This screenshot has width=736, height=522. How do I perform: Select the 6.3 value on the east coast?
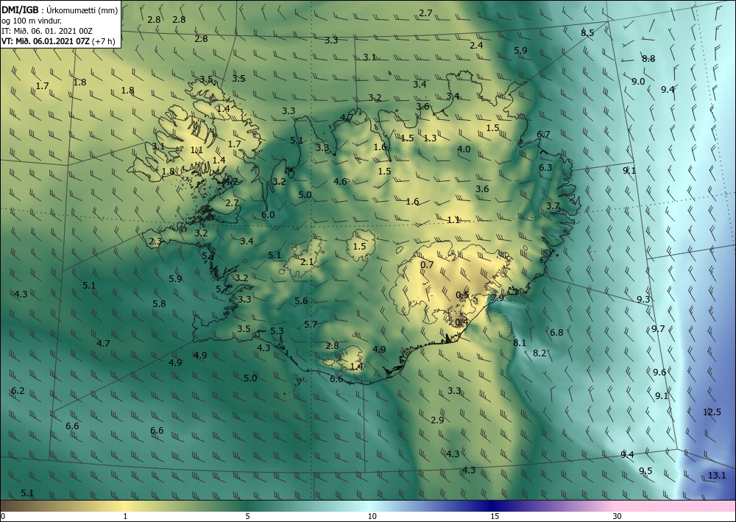point(545,168)
